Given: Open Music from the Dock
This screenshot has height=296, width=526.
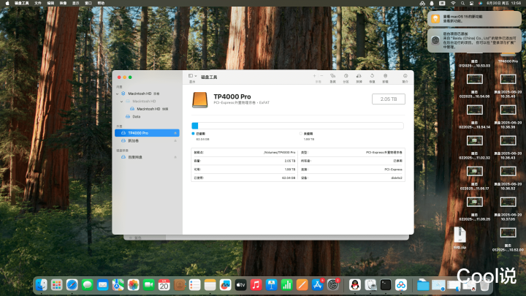Looking at the screenshot, I should click(x=256, y=285).
